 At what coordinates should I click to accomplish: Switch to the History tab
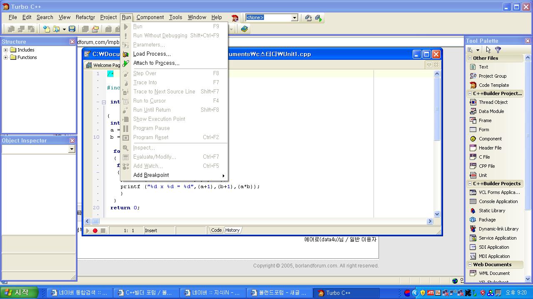232,230
